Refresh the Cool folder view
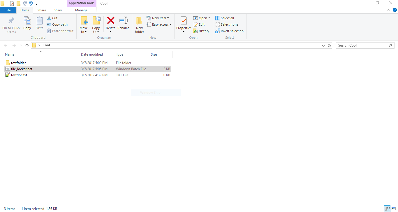Screen dimensions: 398x212 (x=329, y=45)
